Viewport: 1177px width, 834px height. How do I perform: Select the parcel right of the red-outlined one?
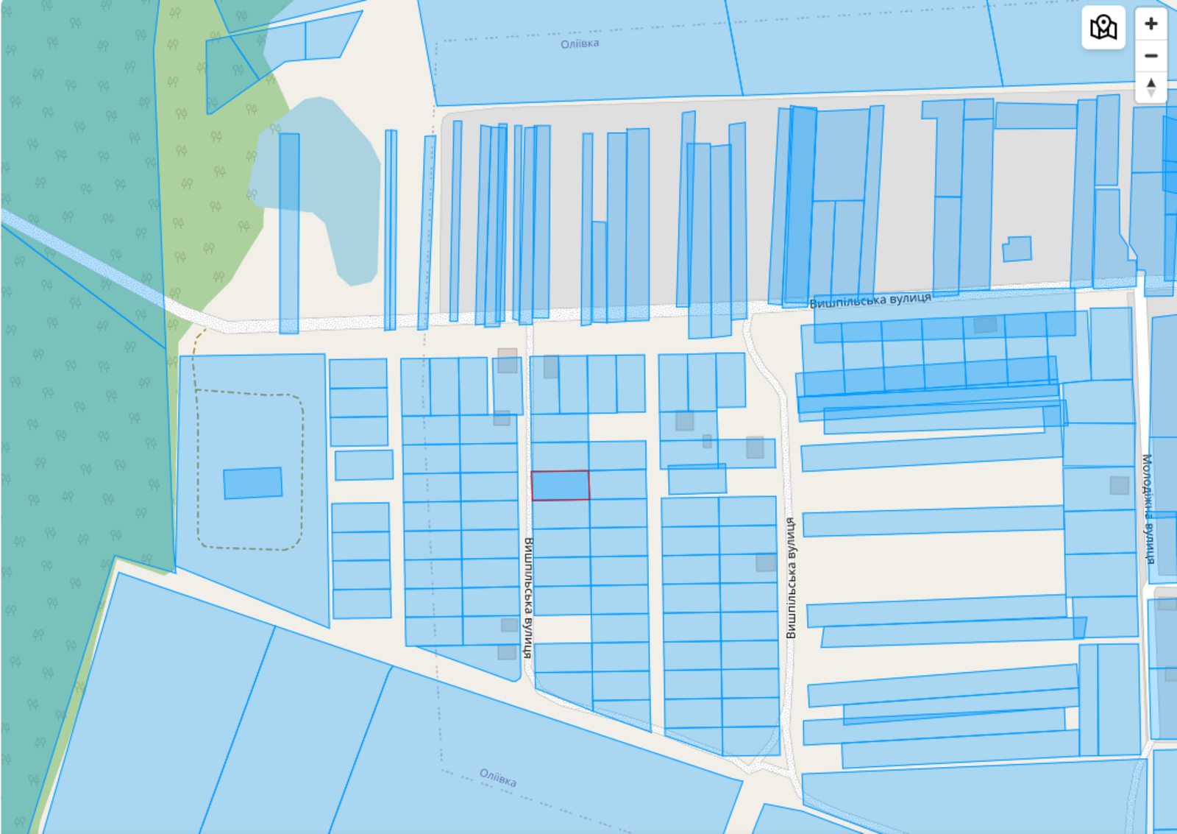(618, 485)
